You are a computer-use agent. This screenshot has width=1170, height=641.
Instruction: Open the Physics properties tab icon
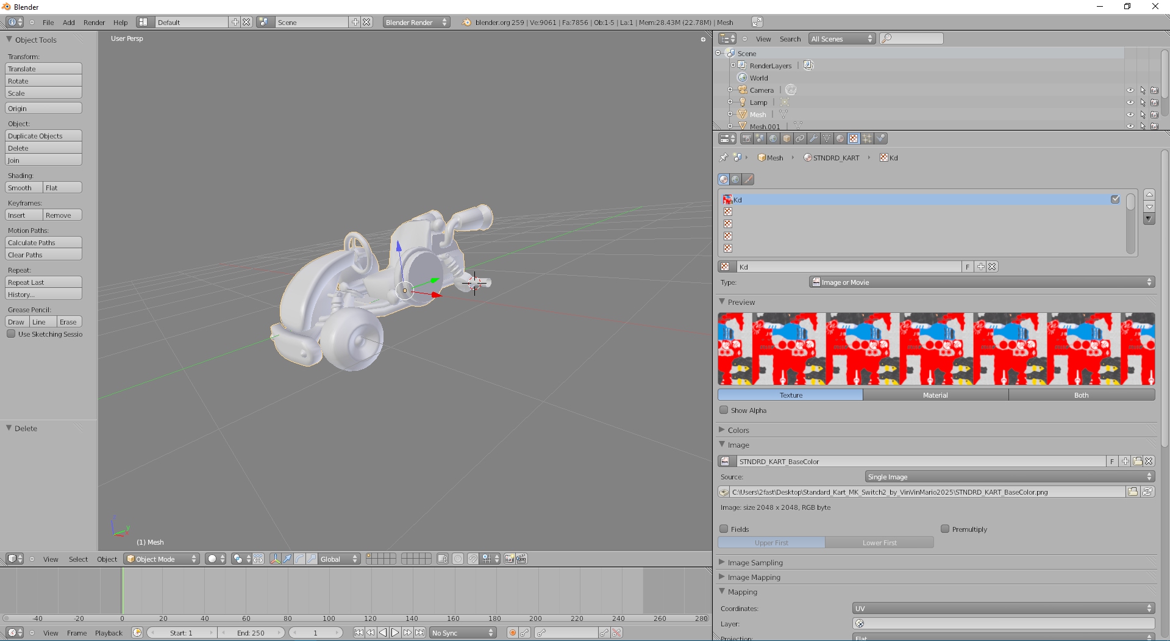point(881,138)
